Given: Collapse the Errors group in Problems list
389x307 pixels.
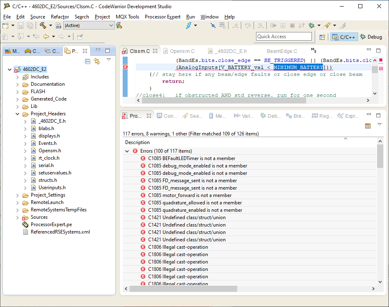Looking at the screenshot, I should 127,151.
